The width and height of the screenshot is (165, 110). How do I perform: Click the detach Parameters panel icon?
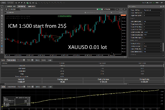pyautogui.click(x=161, y=7)
